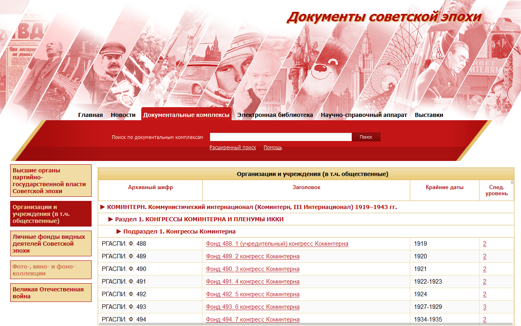Open Фонд 490. 3 конгресс Коминтерна
This screenshot has width=521, height=326.
(253, 269)
